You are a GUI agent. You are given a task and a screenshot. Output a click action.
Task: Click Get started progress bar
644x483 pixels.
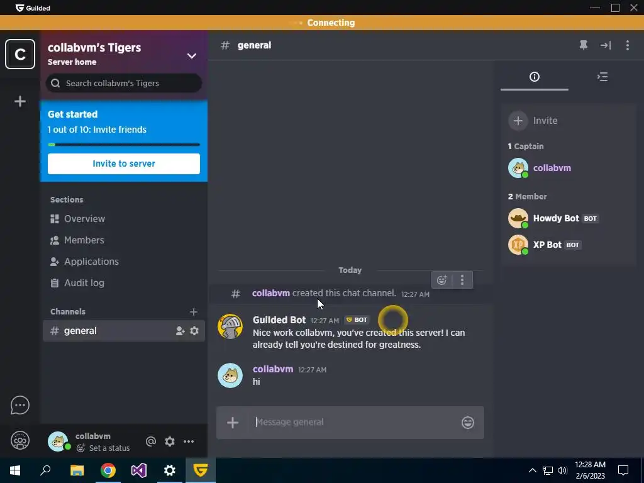pos(124,145)
